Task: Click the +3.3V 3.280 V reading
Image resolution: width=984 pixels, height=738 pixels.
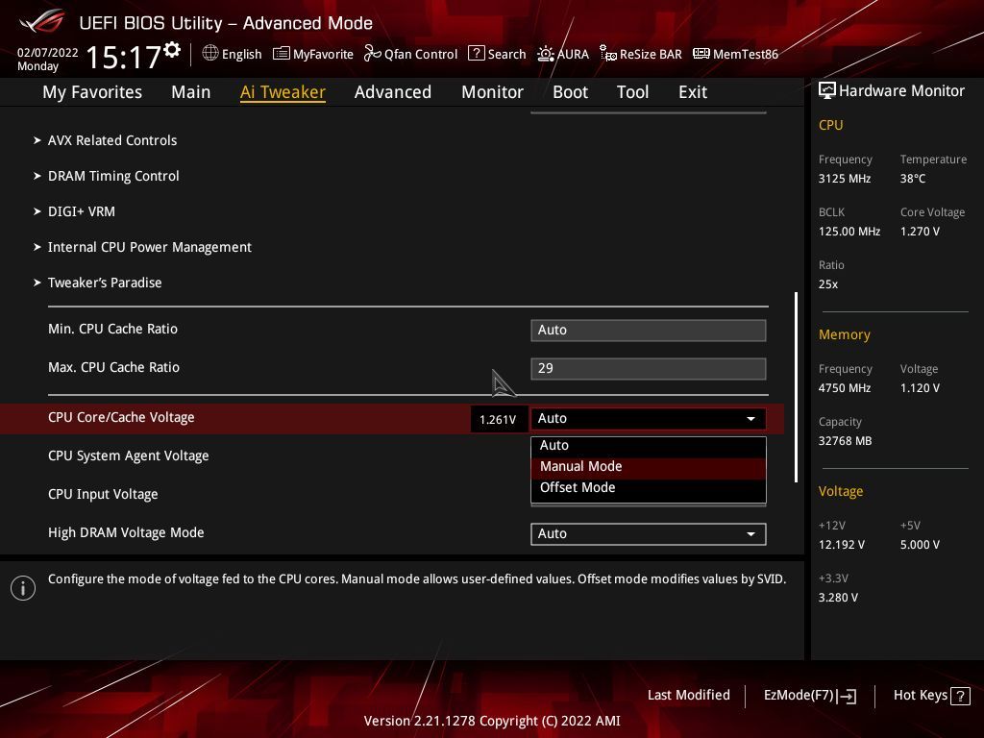Action: (x=838, y=598)
